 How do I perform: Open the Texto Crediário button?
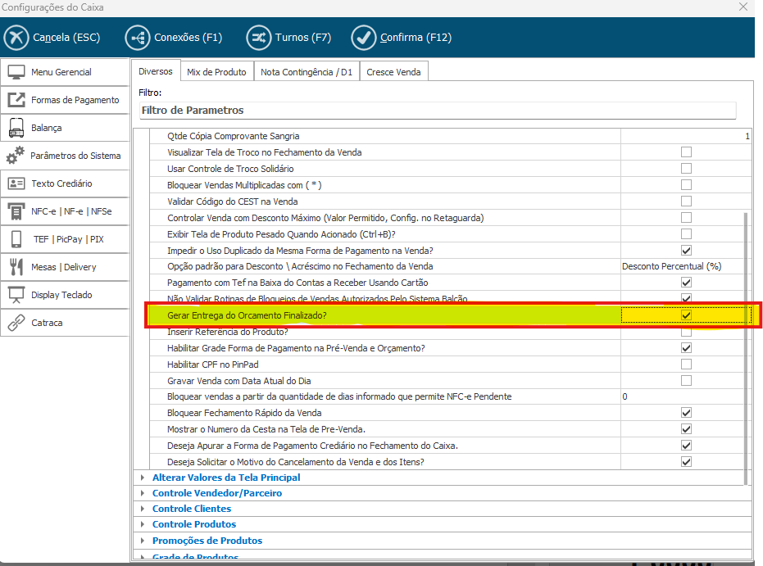coord(65,183)
